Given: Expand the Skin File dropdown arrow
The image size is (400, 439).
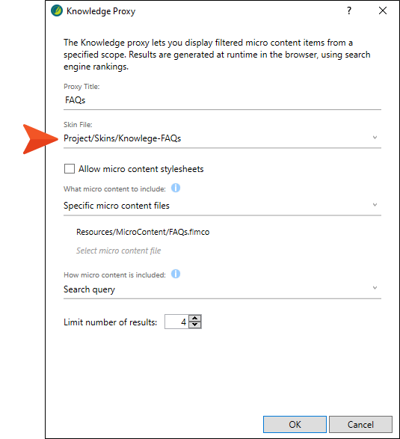Looking at the screenshot, I should click(x=375, y=138).
